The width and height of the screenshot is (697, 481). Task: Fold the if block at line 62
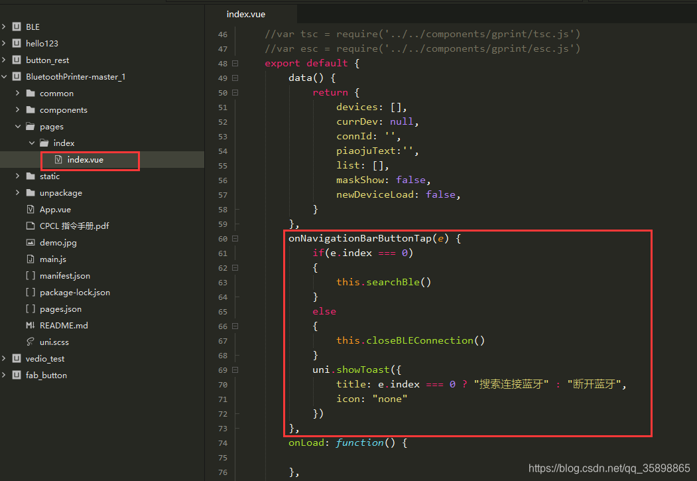tap(235, 267)
